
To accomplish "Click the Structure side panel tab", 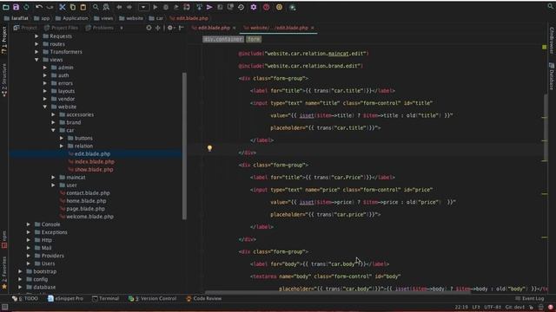I will click(4, 81).
